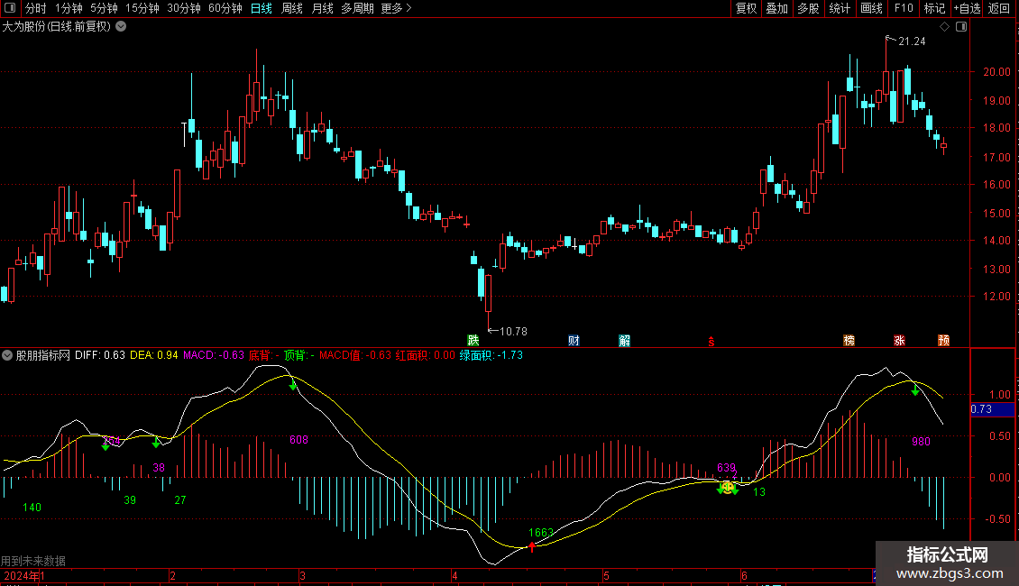Click the MACD: -0.63 readout
1019x586 pixels.
tap(214, 355)
